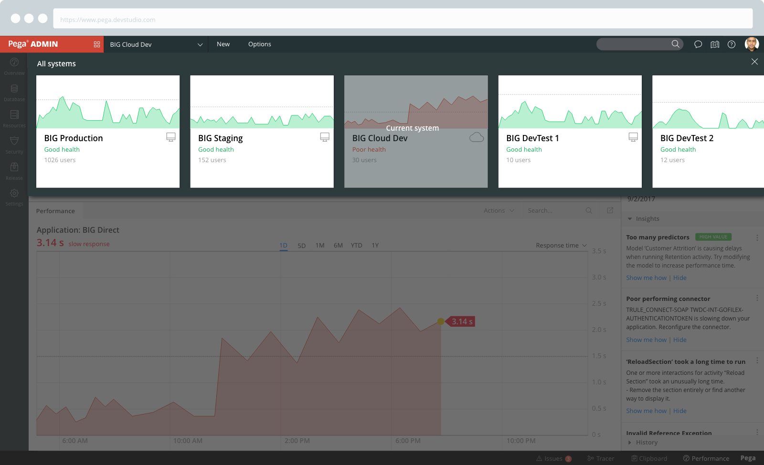The height and width of the screenshot is (465, 764).
Task: Hide the Too many predictors insight
Action: [680, 278]
